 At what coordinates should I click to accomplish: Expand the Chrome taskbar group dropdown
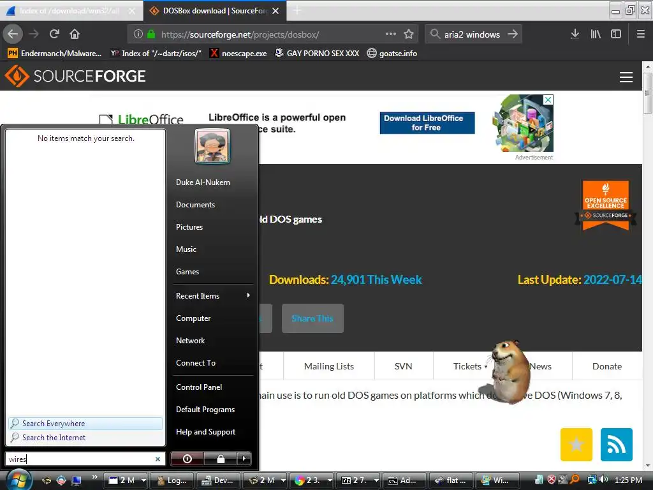(x=330, y=480)
